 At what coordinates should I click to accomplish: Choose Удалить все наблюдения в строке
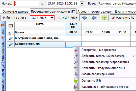[105, 87]
